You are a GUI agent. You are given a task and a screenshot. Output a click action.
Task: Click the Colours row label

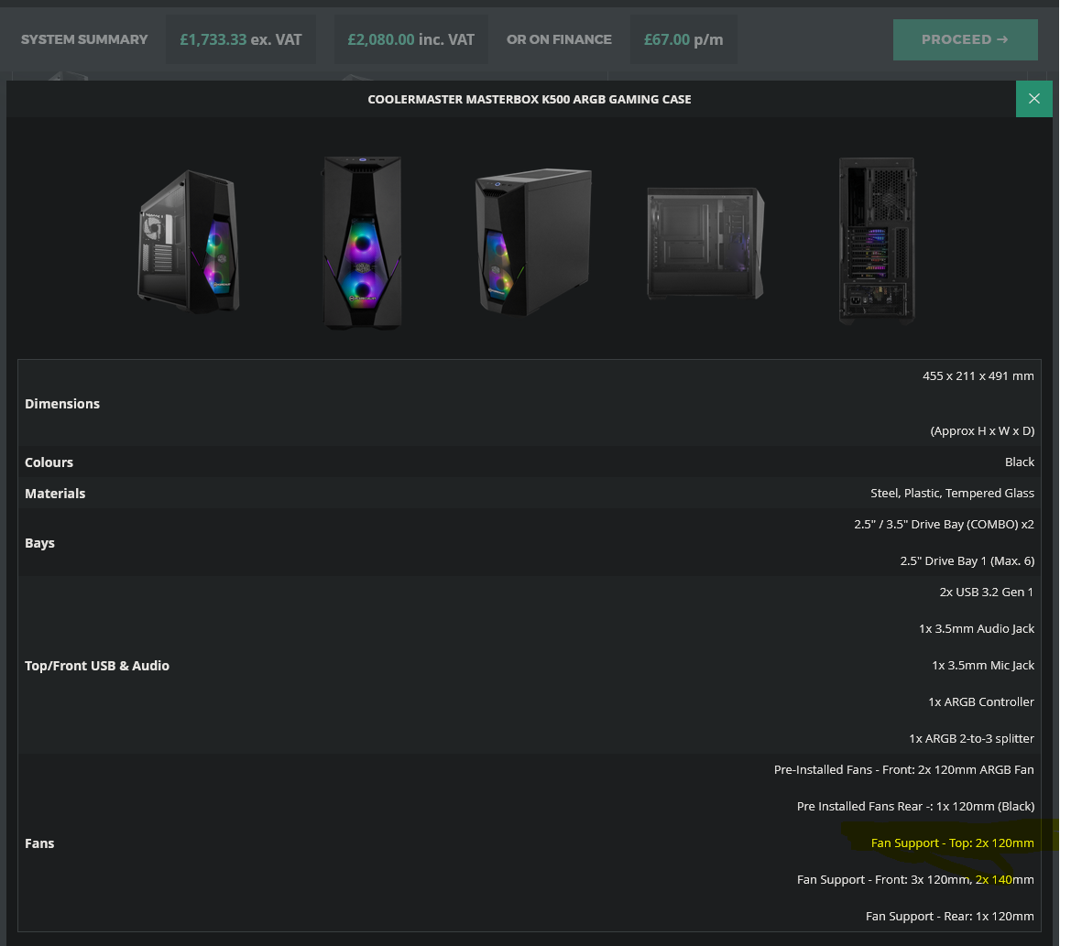coord(49,462)
